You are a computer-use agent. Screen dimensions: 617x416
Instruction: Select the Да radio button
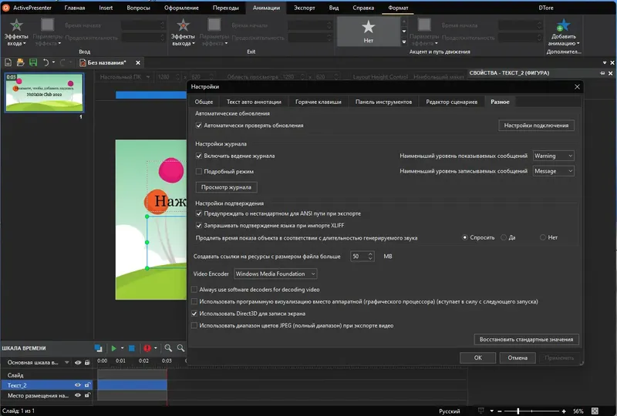(504, 237)
